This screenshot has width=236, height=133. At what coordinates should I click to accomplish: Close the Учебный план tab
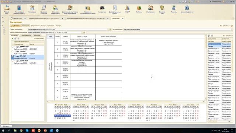(63, 18)
